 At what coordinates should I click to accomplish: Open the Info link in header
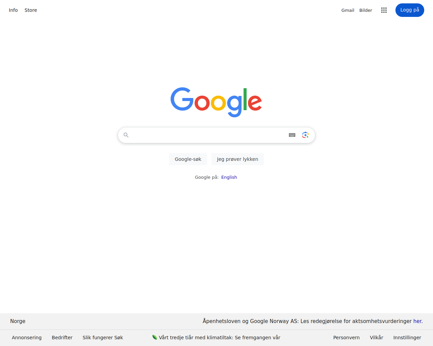pos(13,10)
